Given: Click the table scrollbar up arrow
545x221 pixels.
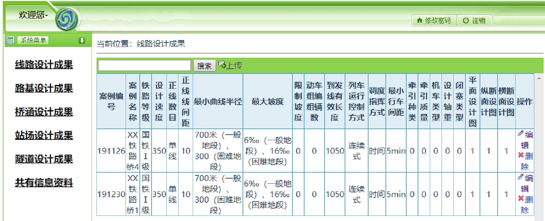Looking at the screenshot, I should pos(539,78).
